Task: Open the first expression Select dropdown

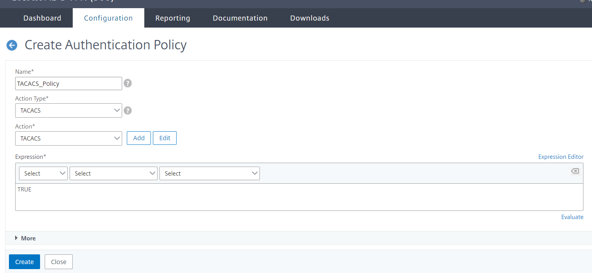Action: click(x=43, y=173)
